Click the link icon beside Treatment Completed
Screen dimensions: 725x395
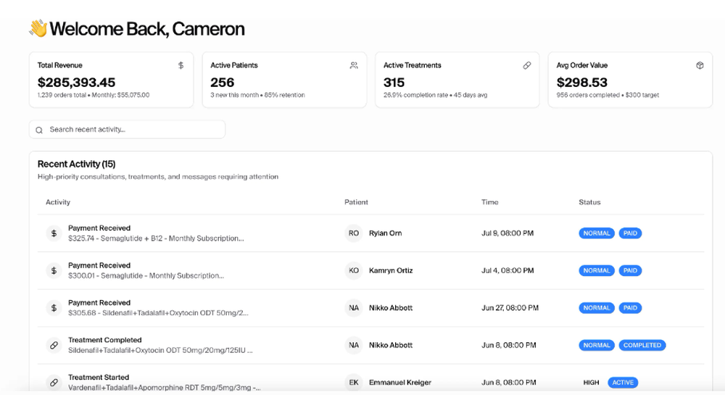[54, 346]
